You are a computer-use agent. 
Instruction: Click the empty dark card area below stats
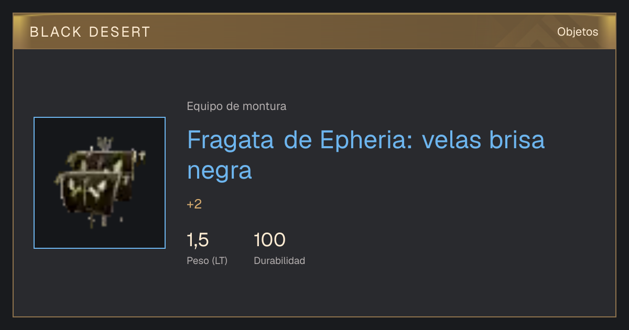[x=314, y=293]
